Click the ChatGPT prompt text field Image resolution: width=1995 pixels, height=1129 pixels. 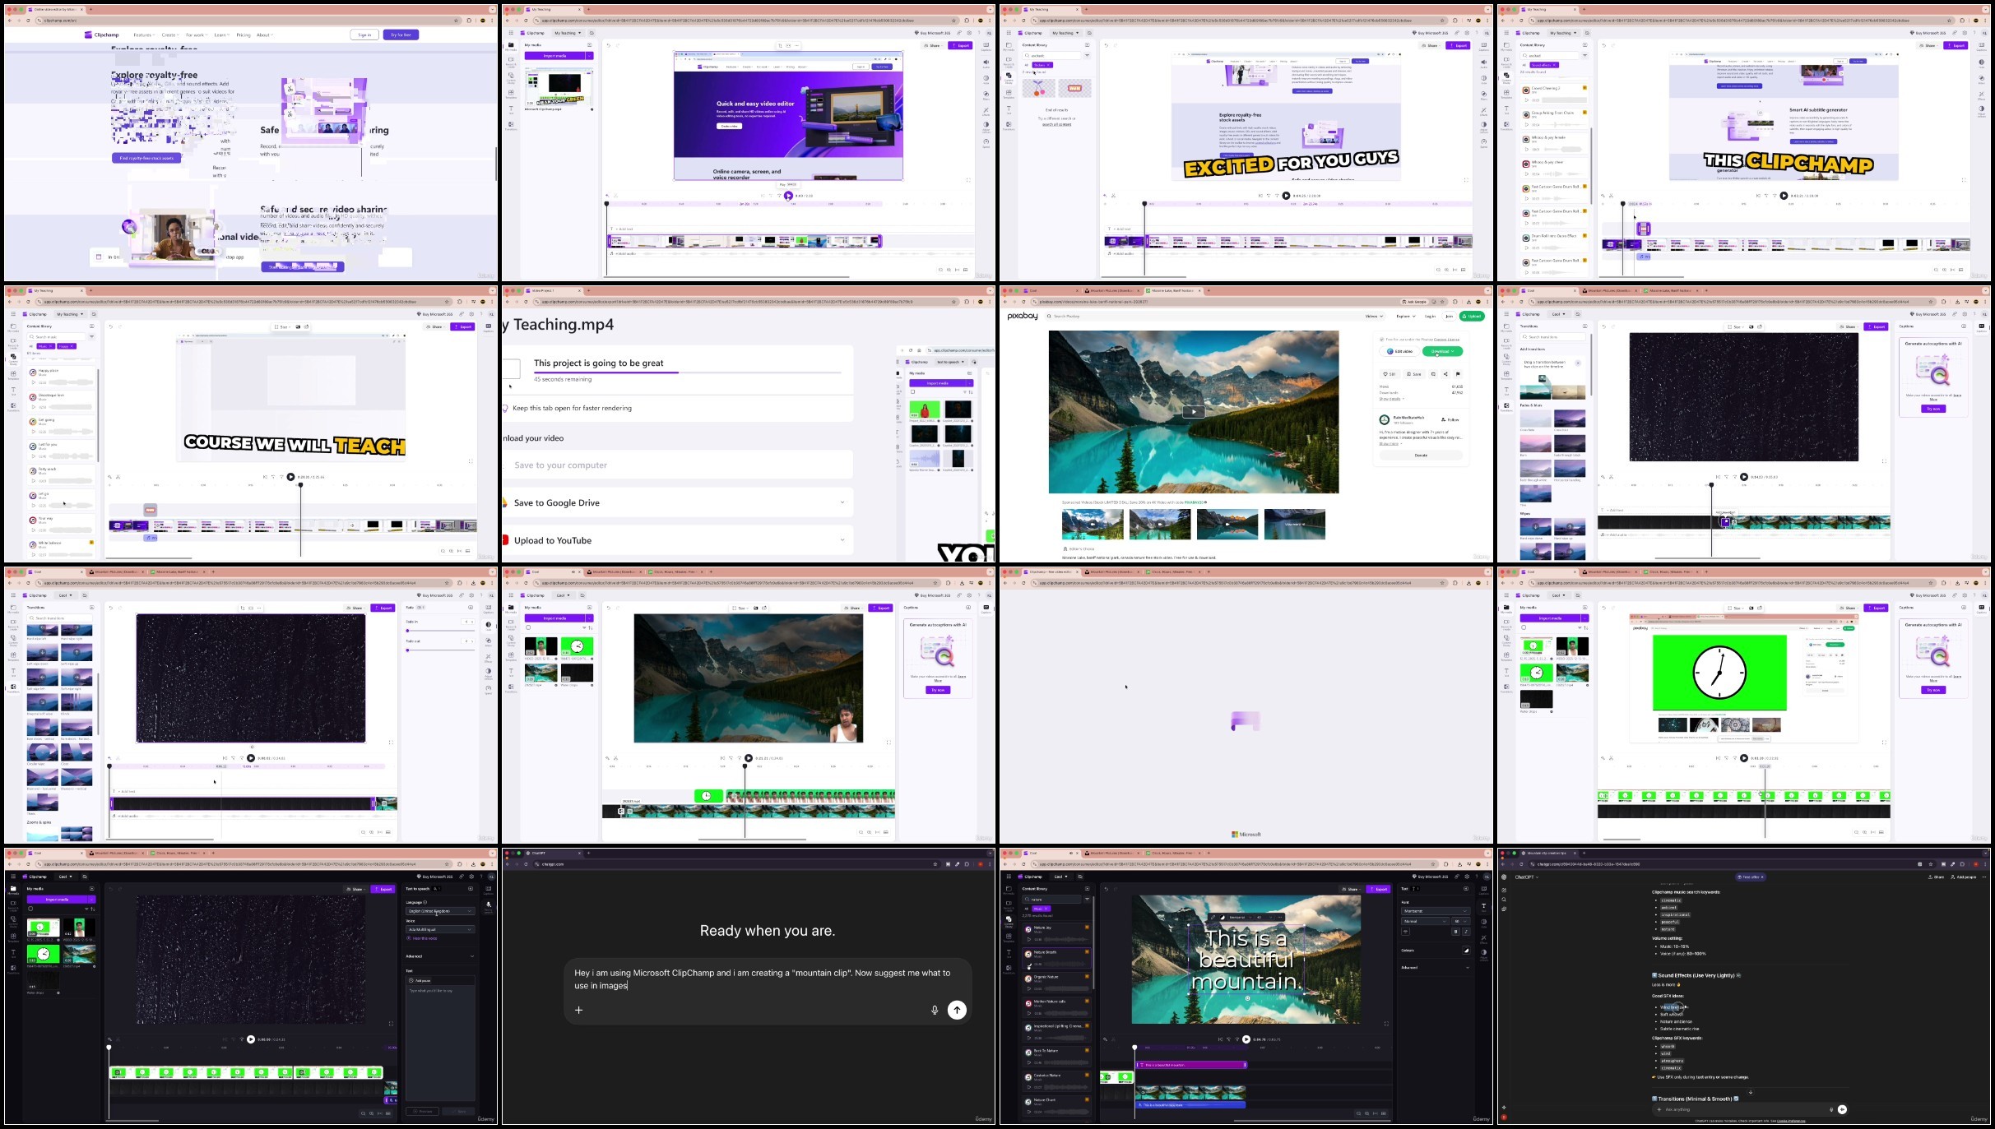click(x=762, y=979)
